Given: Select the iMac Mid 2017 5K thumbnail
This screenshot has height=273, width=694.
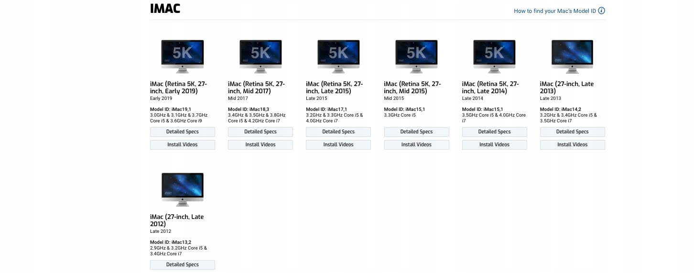Looking at the screenshot, I should (x=260, y=56).
